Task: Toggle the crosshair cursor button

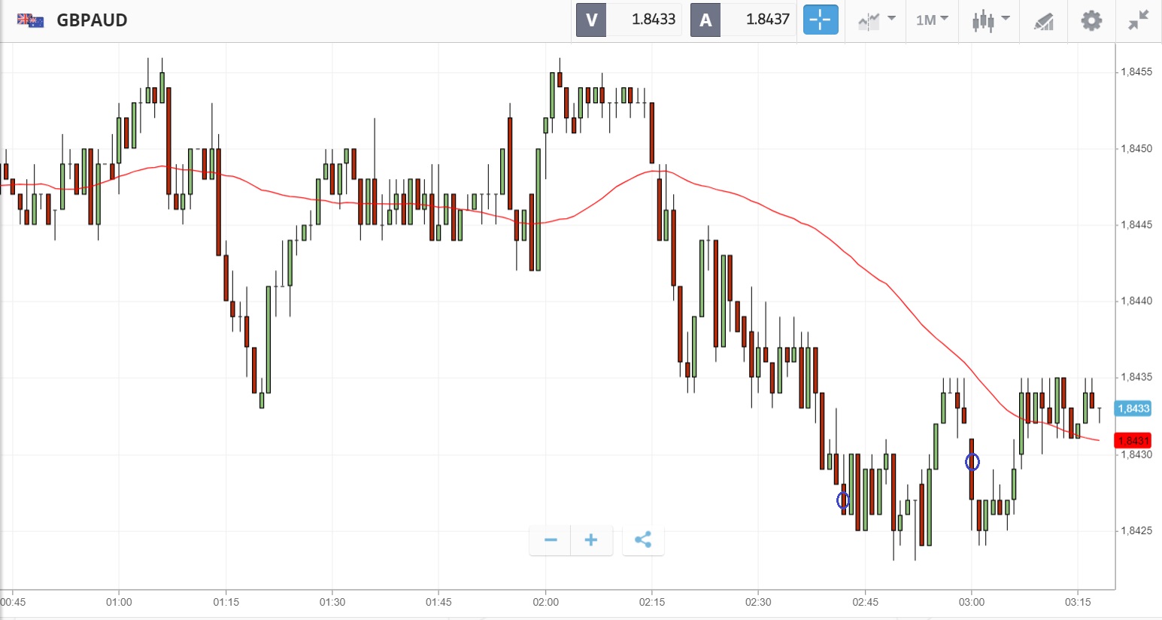Action: coord(821,20)
